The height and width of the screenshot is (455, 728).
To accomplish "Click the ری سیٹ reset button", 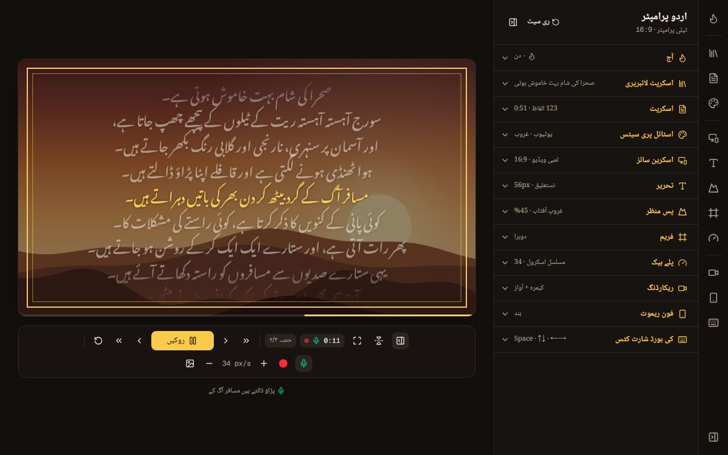I will (543, 22).
